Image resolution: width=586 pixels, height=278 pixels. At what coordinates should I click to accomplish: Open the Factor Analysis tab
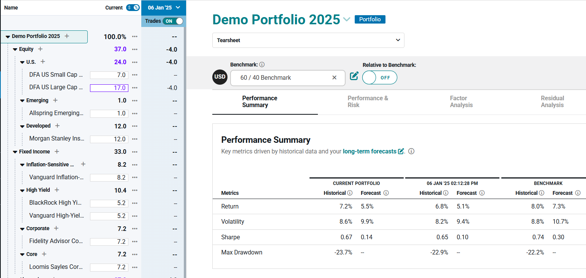(x=461, y=101)
